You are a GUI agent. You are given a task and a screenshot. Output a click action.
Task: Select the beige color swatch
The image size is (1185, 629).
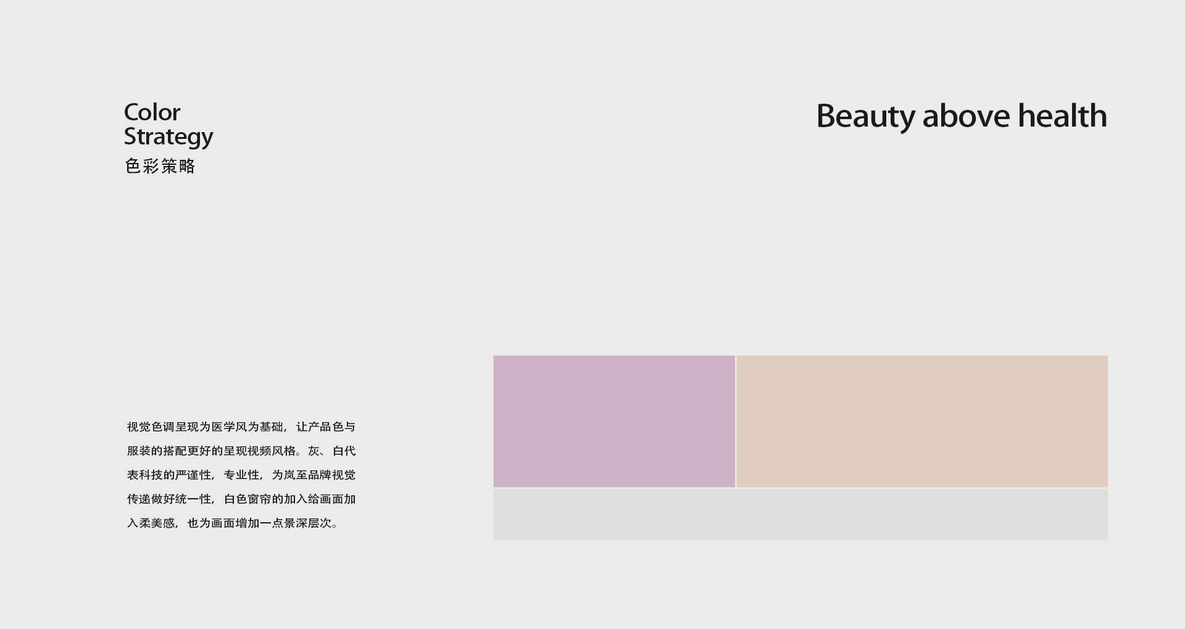[x=922, y=421]
